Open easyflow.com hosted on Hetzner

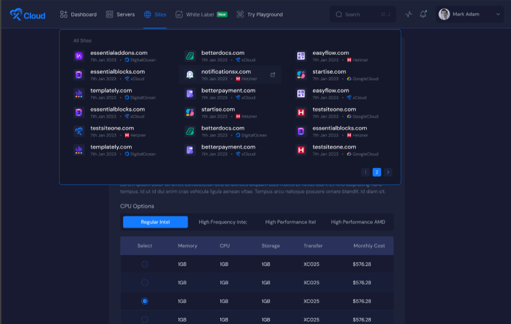(331, 53)
